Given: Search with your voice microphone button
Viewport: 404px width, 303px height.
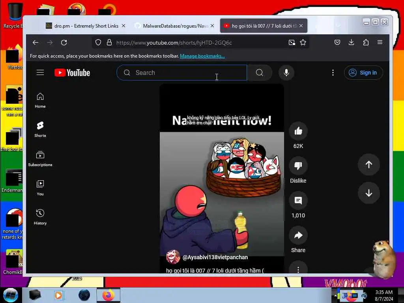Looking at the screenshot, I should 286,73.
